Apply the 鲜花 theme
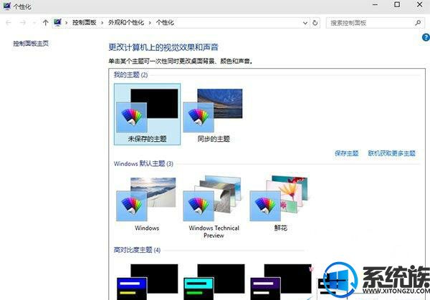Screen dimensions: 430x300 (280, 204)
